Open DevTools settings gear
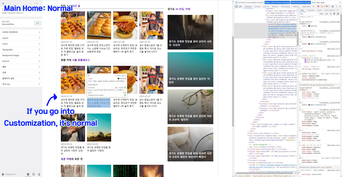The width and height of the screenshot is (342, 177). click(x=332, y=6)
